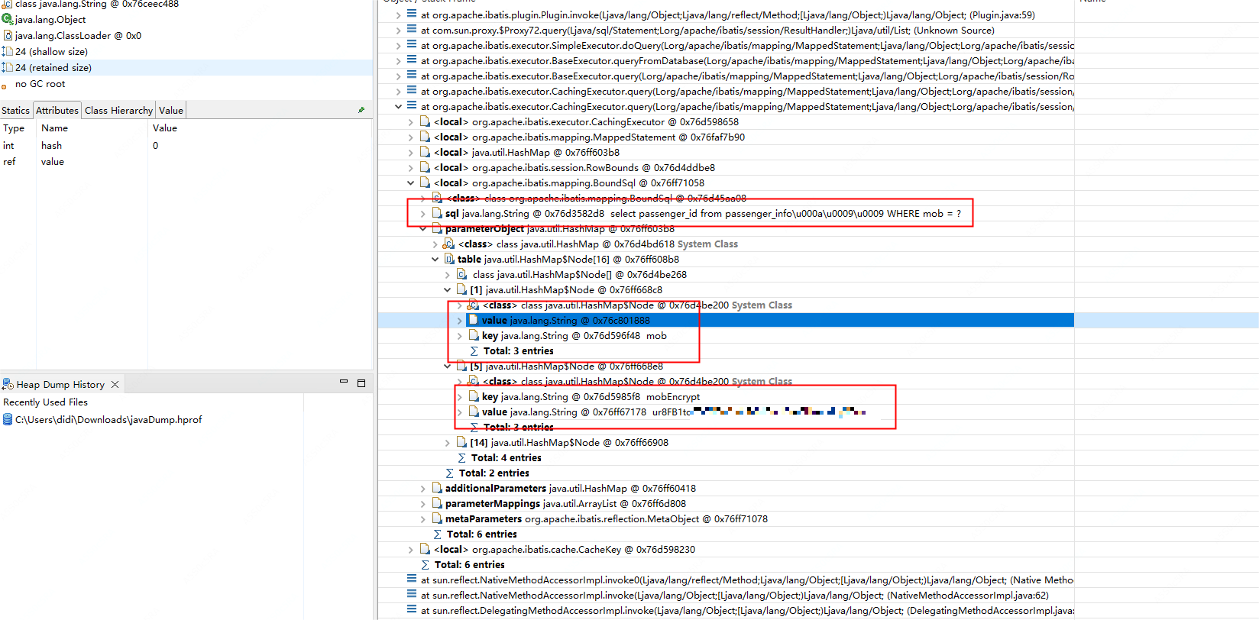The image size is (1259, 620).
Task: Close the Heap Dump History view
Action: tap(115, 384)
